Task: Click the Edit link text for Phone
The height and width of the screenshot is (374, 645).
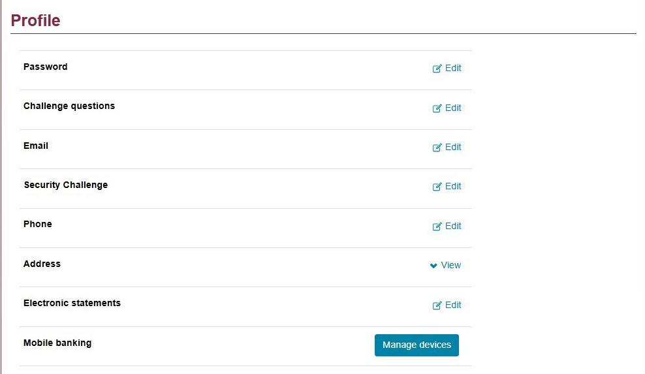Action: click(453, 226)
